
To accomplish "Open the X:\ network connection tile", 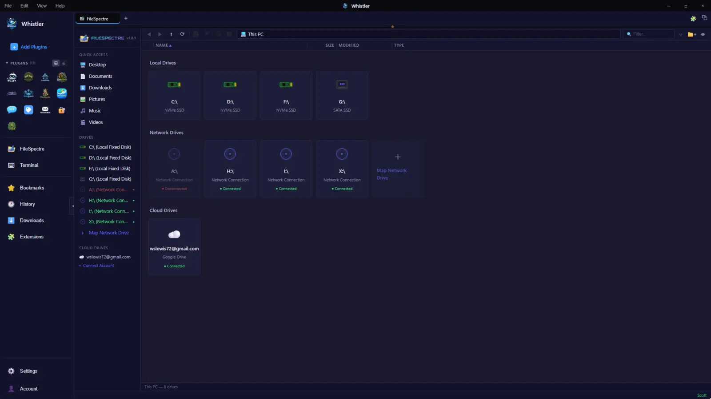I will click(x=342, y=169).
